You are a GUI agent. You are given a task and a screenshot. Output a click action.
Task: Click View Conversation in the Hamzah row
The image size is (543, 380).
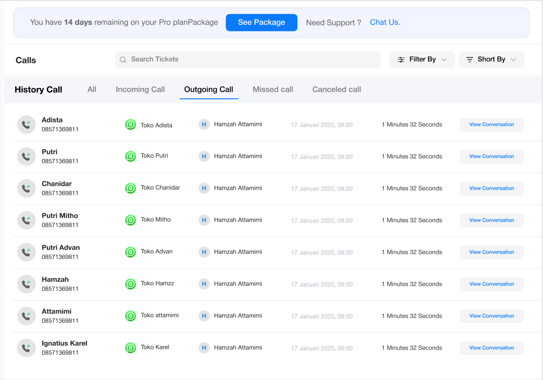pos(491,284)
